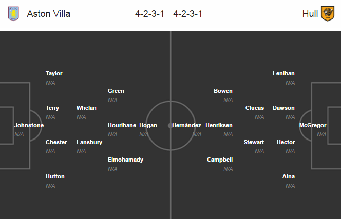Image resolution: width=341 pixels, height=219 pixels.
Task: Click the Hull City tiger crest
Action: click(x=328, y=14)
